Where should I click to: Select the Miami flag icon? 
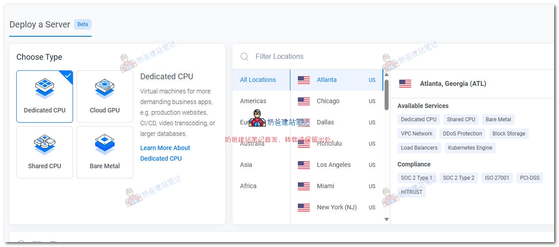coord(304,186)
